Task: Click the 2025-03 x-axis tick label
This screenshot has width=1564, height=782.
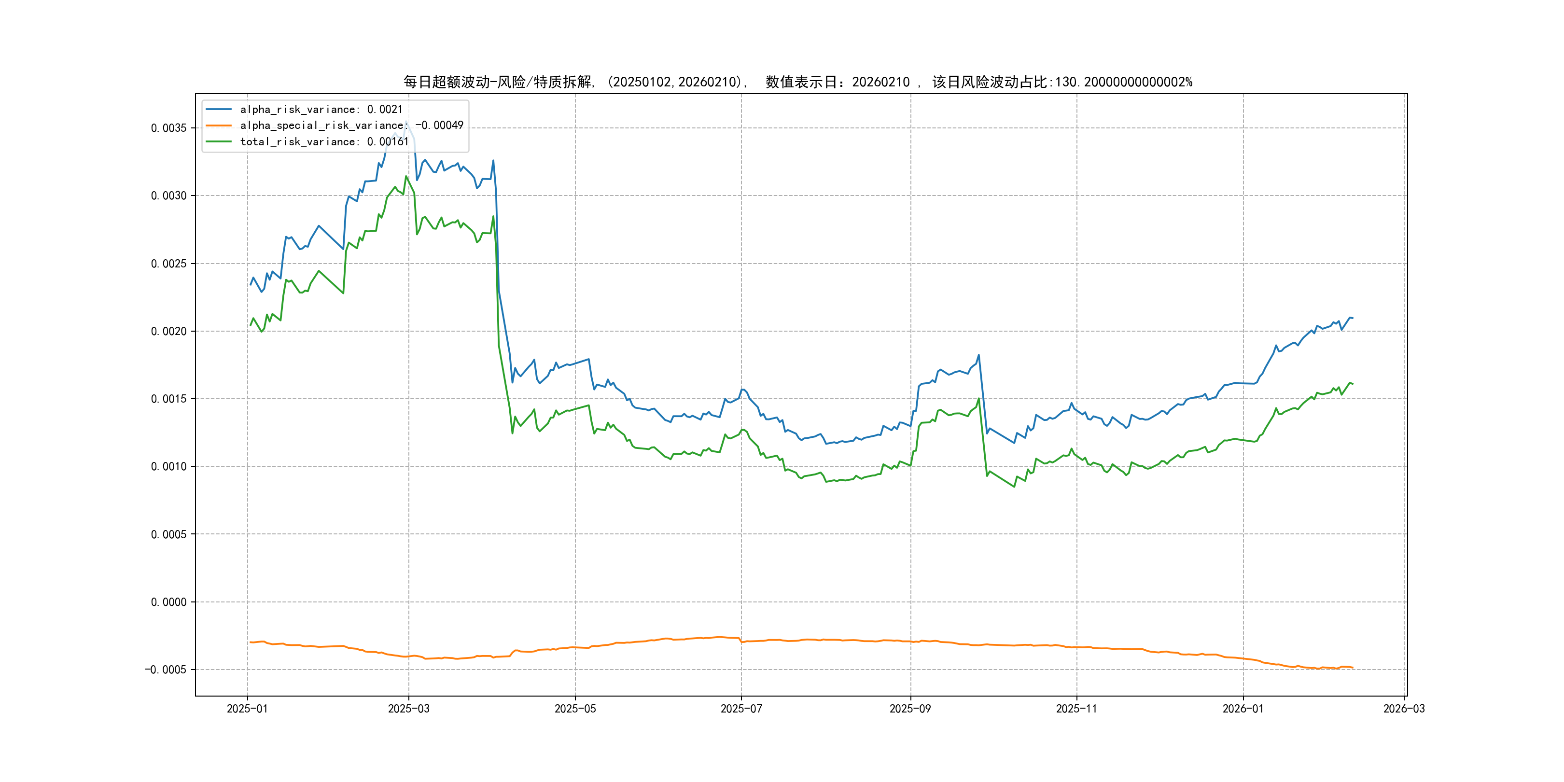Action: [x=408, y=709]
